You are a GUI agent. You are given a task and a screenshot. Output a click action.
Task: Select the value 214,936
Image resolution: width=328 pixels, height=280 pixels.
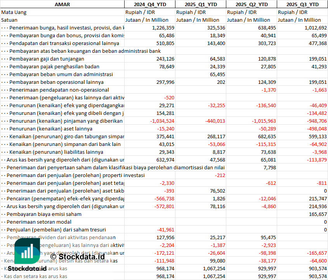(x=318, y=206)
